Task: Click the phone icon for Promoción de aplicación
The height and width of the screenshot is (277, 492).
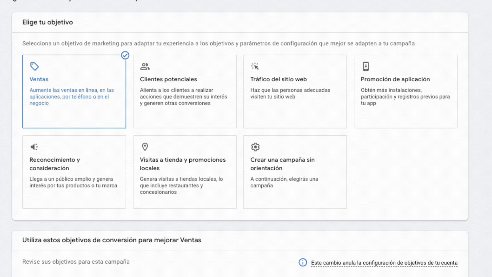Action: [366, 66]
